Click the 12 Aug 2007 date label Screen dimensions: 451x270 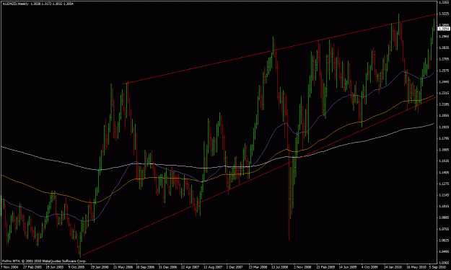pyautogui.click(x=213, y=267)
